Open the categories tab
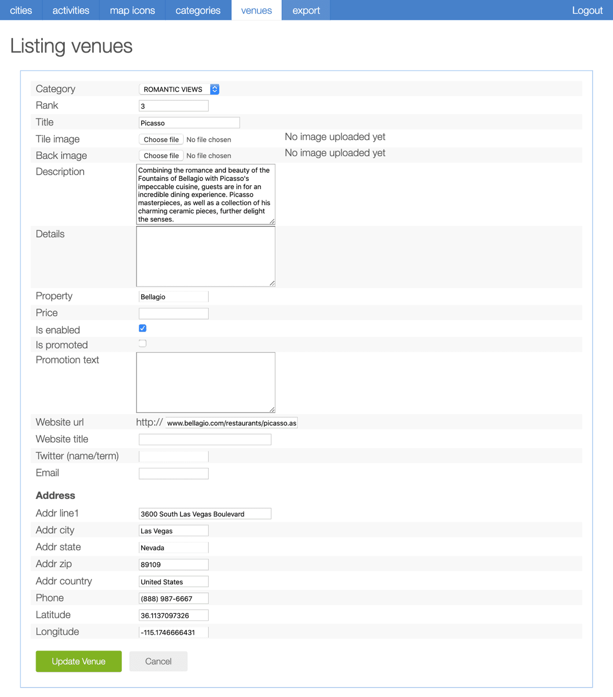 pyautogui.click(x=198, y=10)
